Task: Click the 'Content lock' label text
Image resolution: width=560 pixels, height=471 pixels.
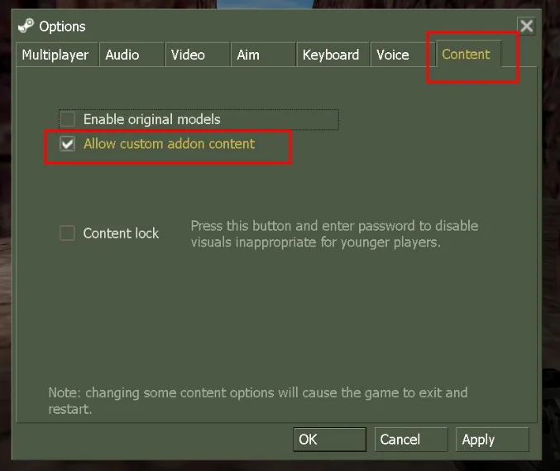Action: 121,233
